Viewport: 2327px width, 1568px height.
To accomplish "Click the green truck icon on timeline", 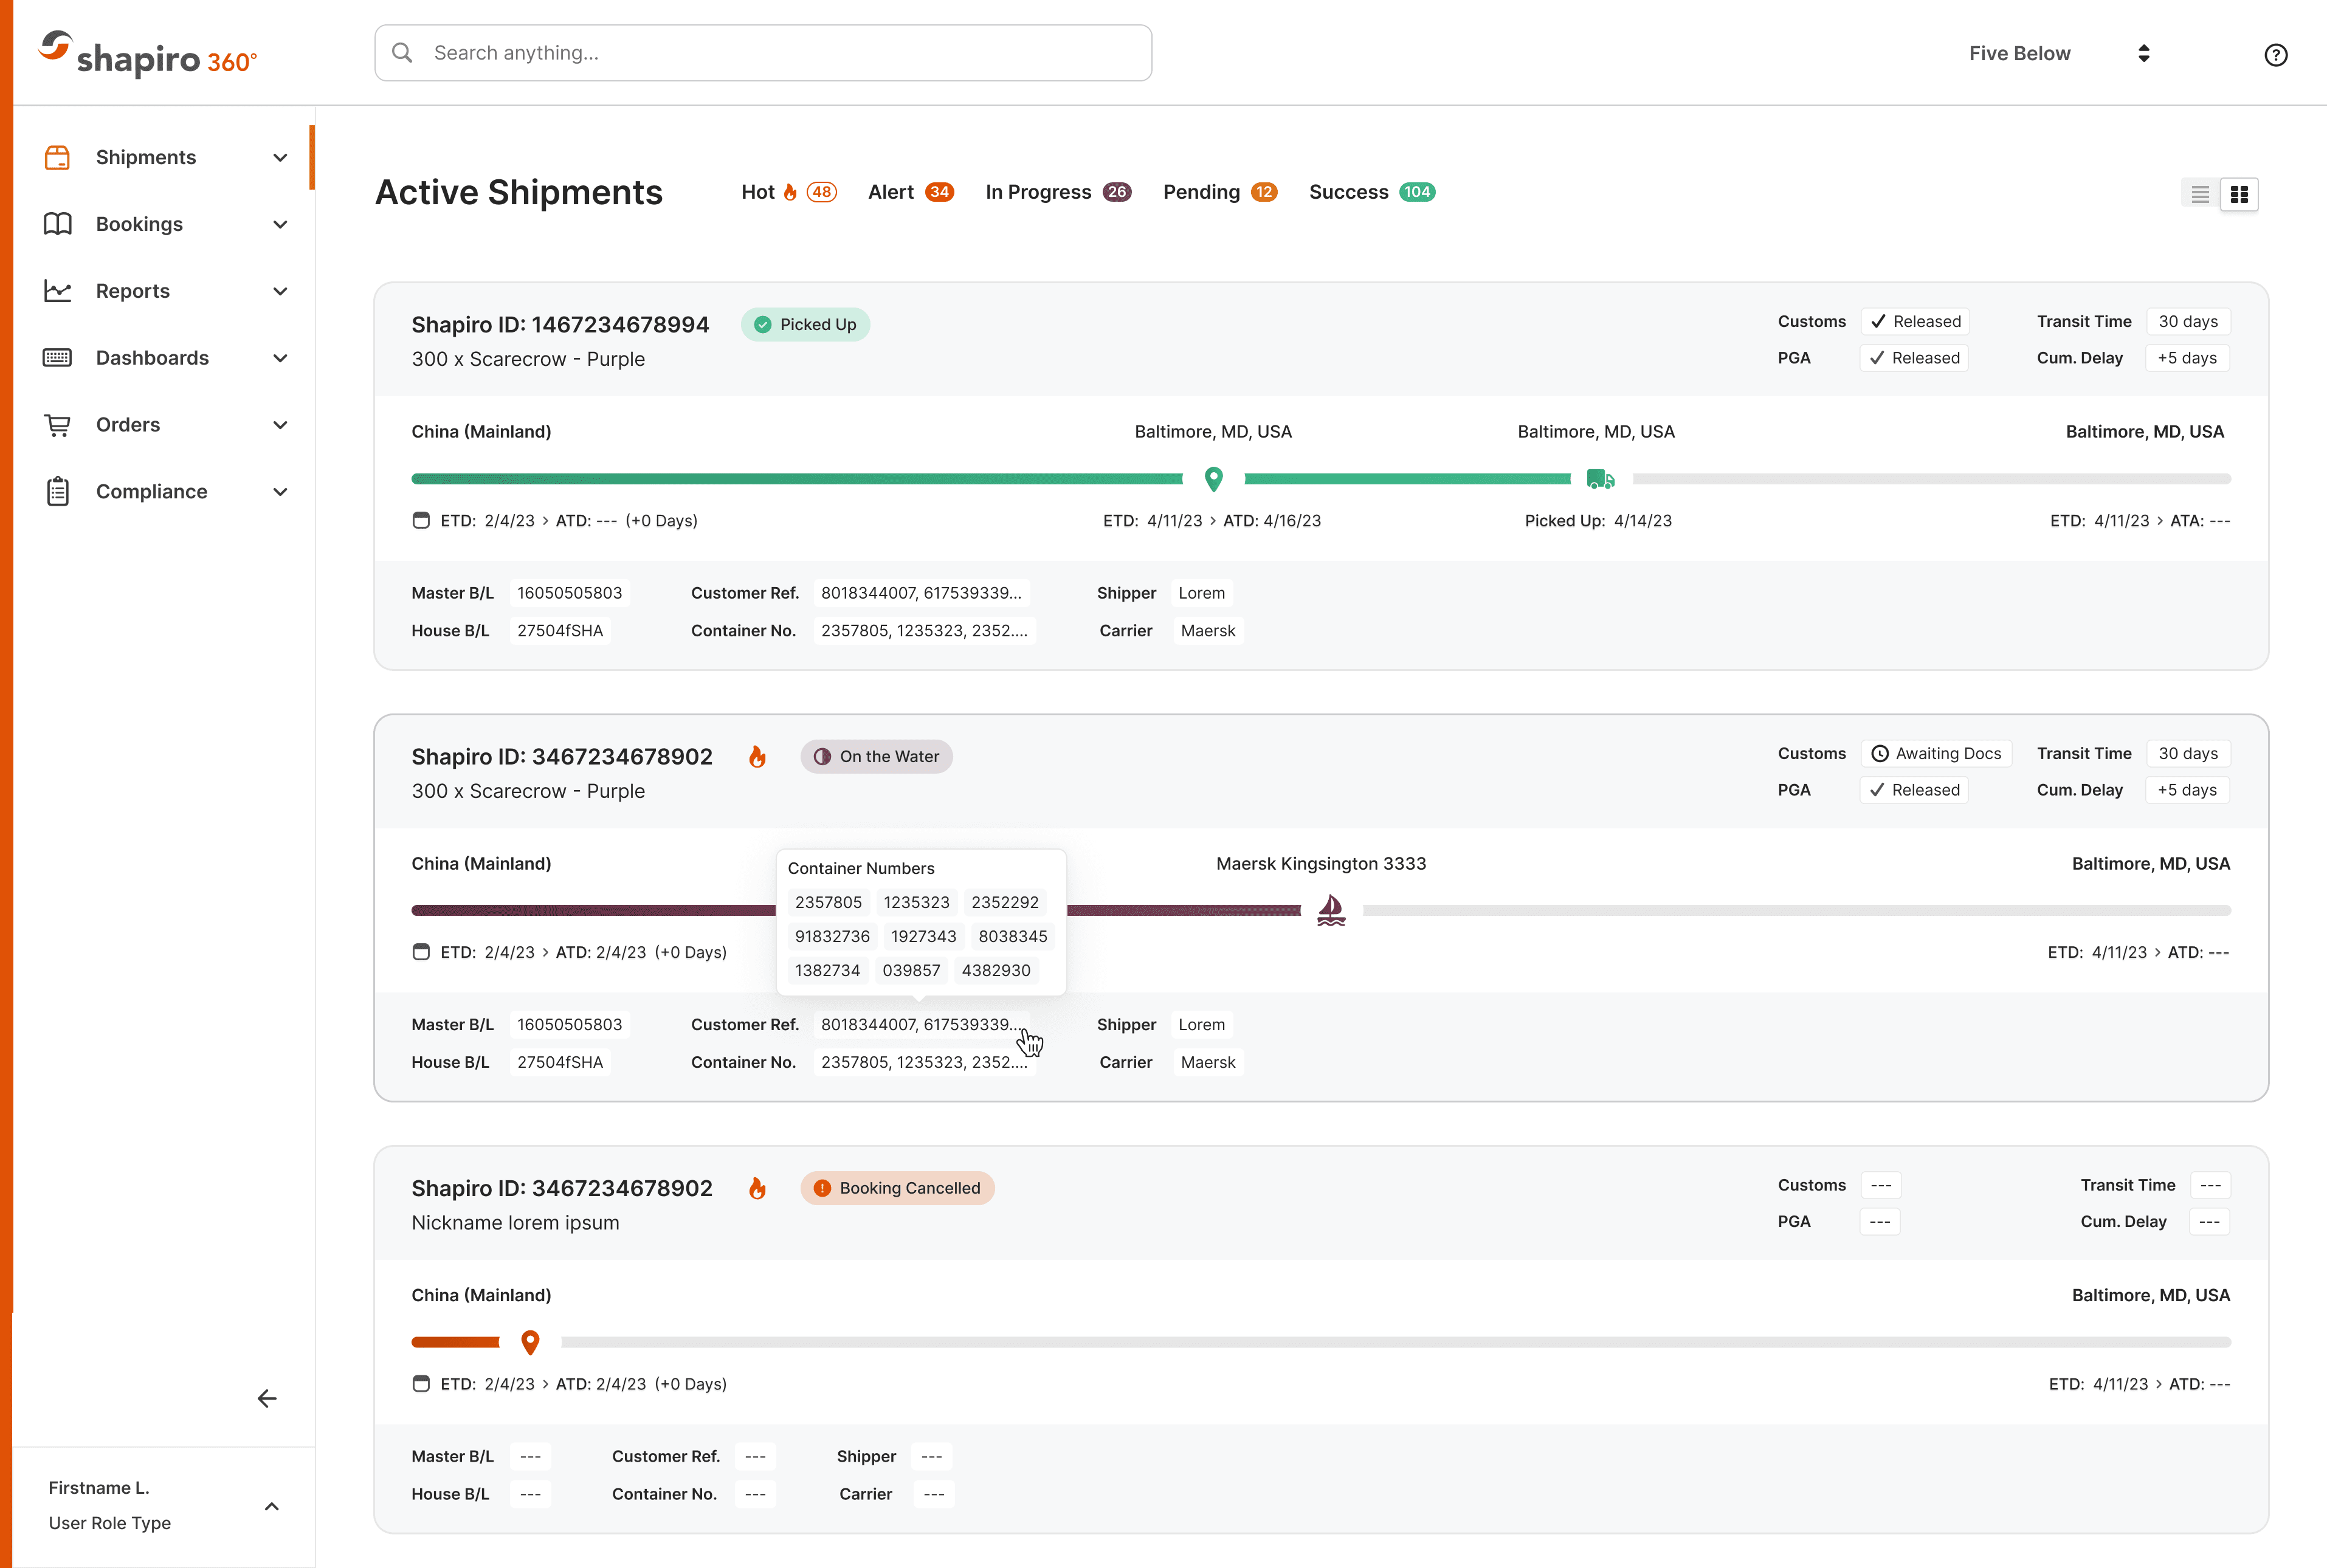I will [x=1600, y=479].
